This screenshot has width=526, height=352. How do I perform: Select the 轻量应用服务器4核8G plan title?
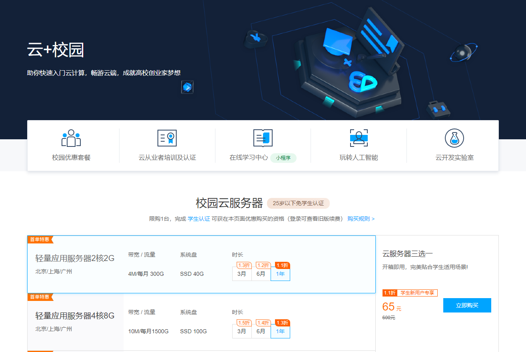75,316
